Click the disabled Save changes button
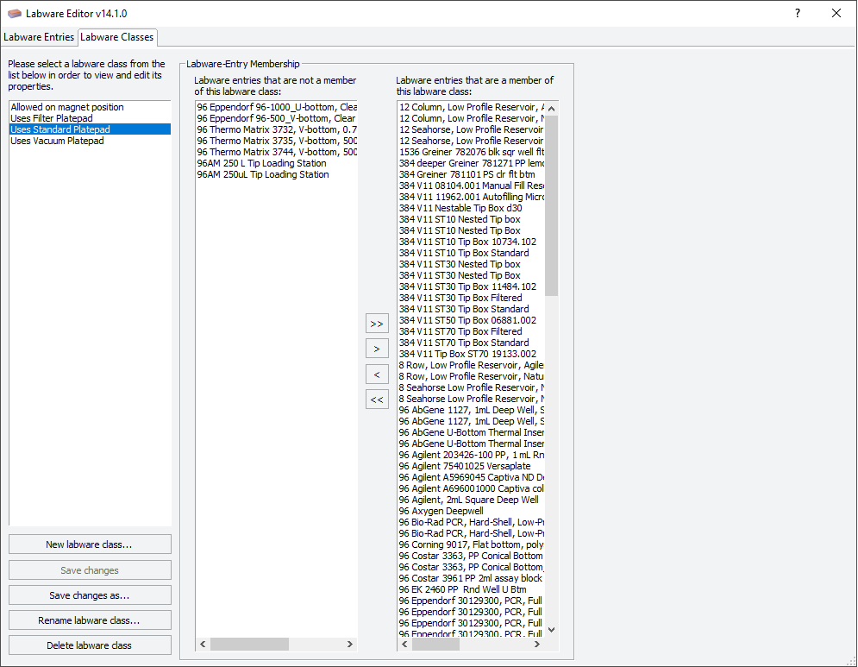 [90, 570]
